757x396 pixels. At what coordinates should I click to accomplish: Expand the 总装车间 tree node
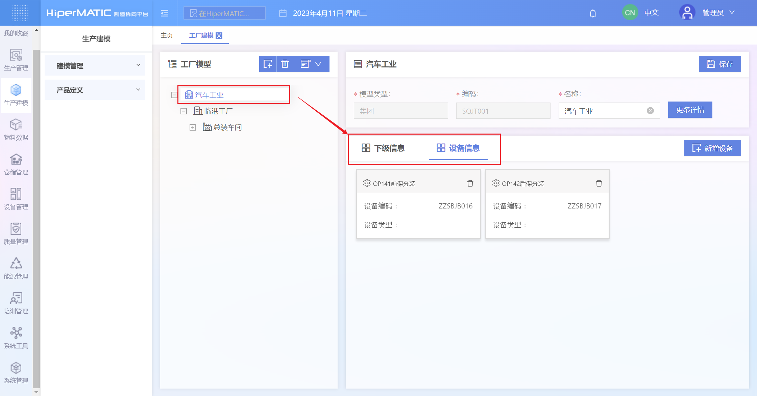pos(193,127)
